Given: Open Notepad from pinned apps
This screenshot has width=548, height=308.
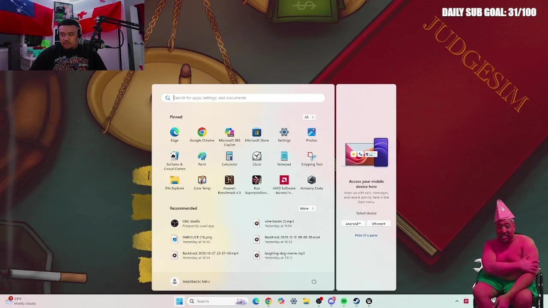Looking at the screenshot, I should [284, 159].
